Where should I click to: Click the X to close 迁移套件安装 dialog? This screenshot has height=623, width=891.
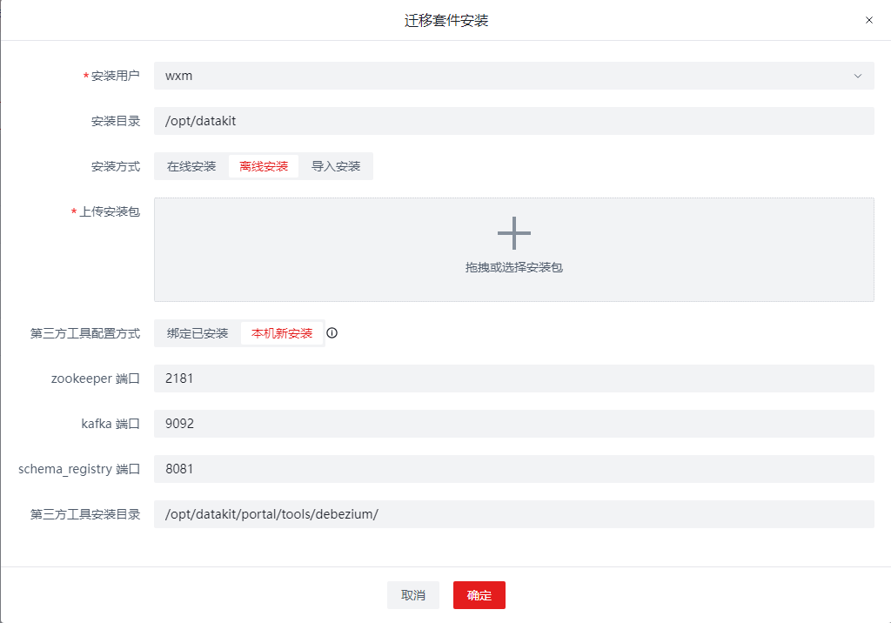(x=868, y=20)
